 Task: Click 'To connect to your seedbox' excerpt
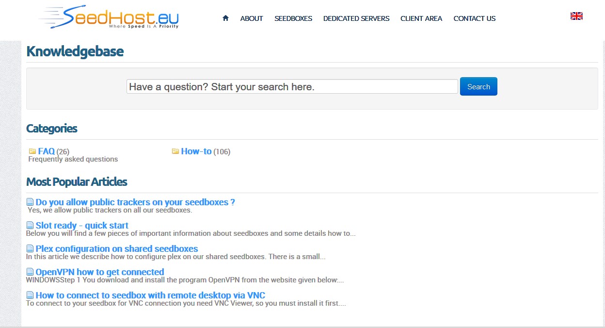(x=186, y=303)
